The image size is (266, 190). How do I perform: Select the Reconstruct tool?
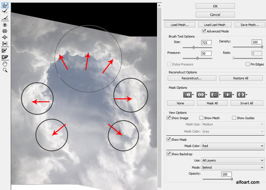pos(5,11)
